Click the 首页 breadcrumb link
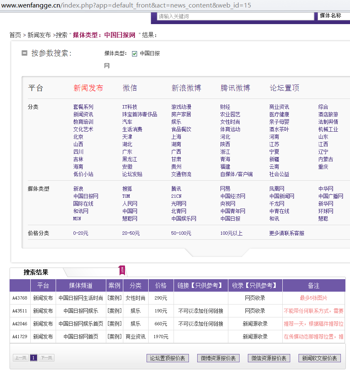 click(x=15, y=35)
